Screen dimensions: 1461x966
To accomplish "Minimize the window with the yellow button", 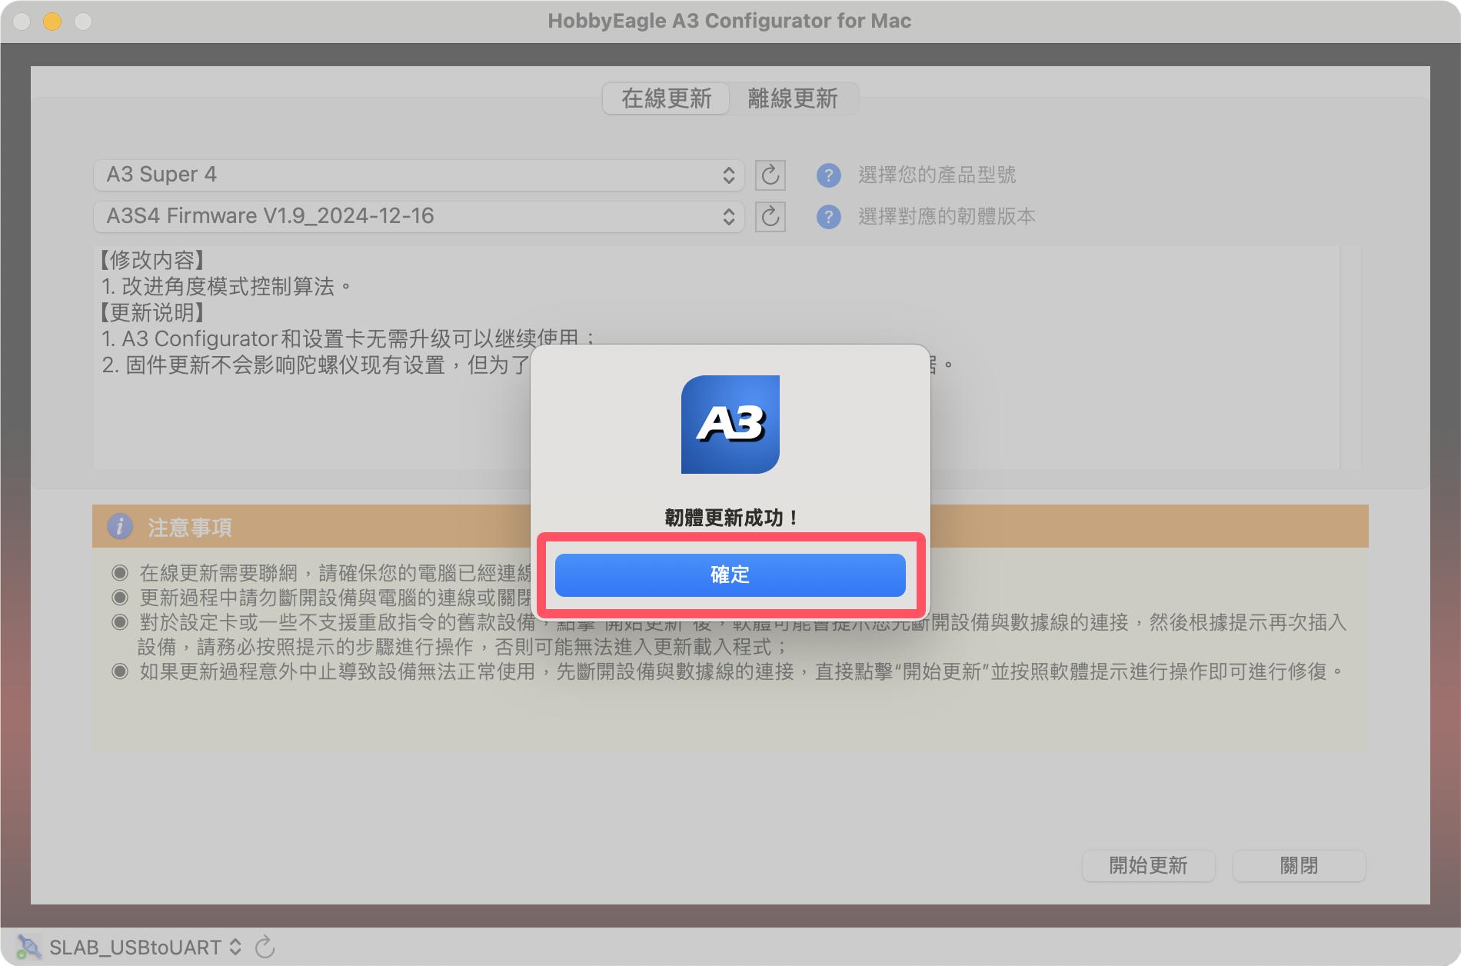I will click(52, 22).
